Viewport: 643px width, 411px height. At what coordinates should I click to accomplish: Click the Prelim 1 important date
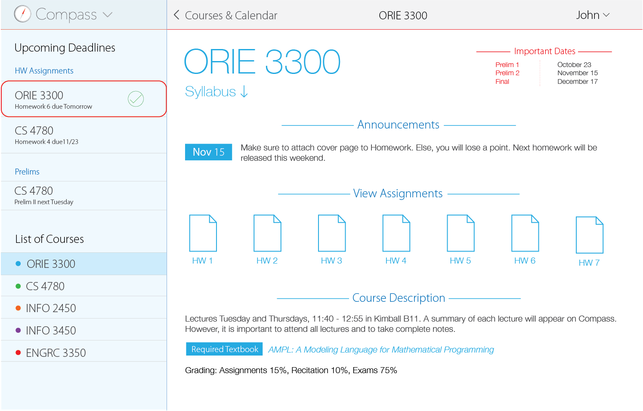point(507,64)
